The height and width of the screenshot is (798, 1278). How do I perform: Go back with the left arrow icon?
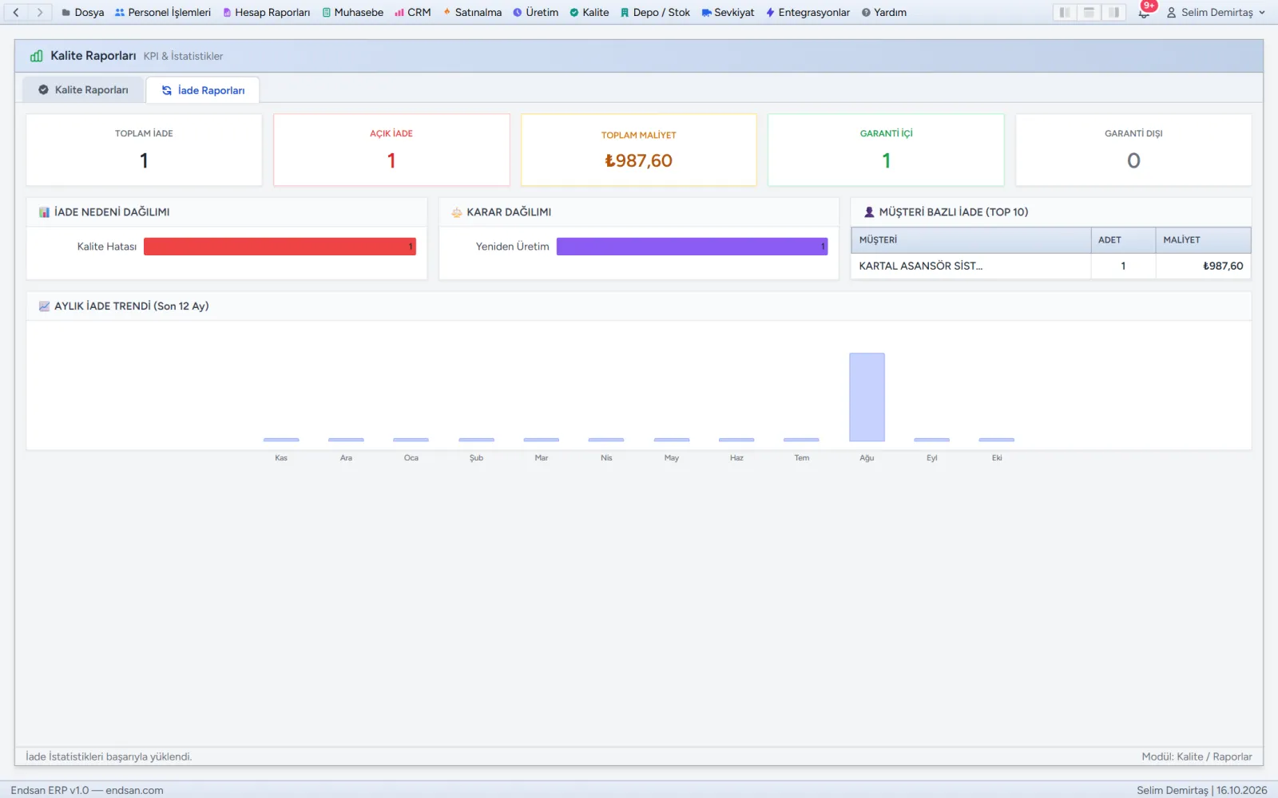[16, 12]
